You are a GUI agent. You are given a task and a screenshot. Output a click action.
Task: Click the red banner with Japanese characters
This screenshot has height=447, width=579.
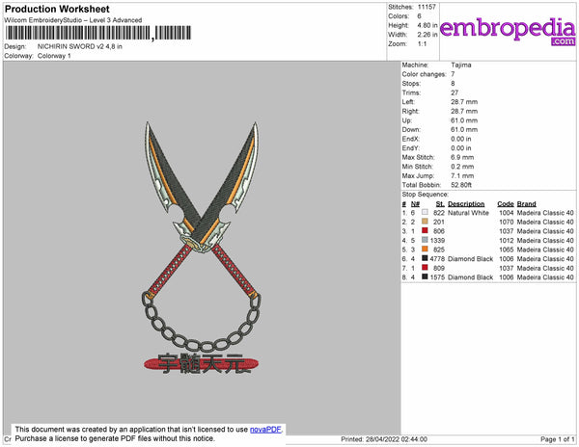click(202, 364)
